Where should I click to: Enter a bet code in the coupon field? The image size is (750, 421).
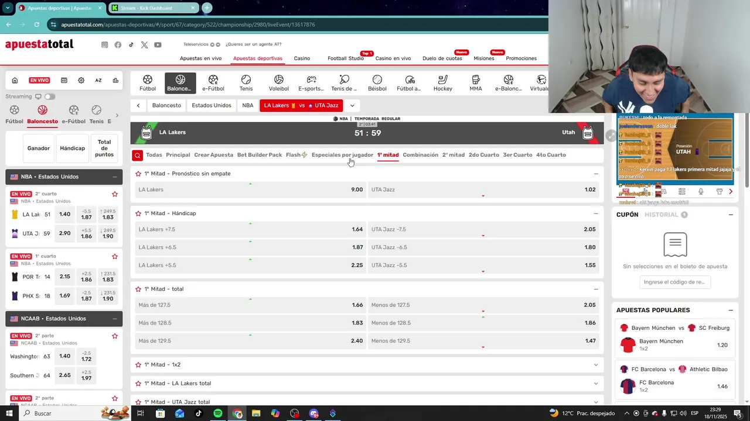pos(674,282)
